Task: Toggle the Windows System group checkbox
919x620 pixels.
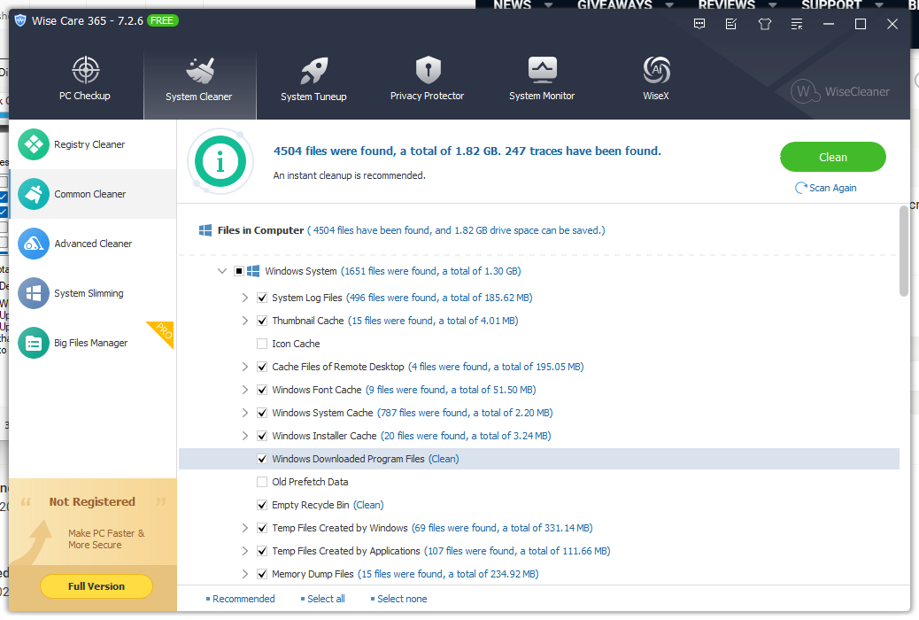Action: tap(238, 271)
